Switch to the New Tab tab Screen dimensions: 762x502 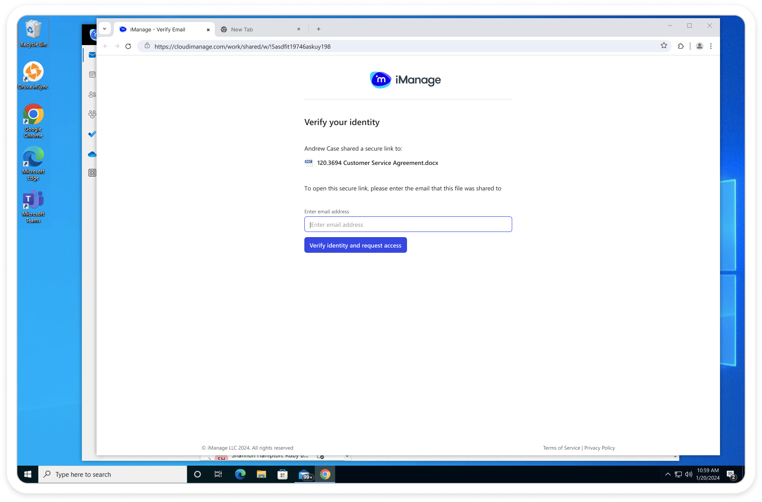pyautogui.click(x=261, y=29)
